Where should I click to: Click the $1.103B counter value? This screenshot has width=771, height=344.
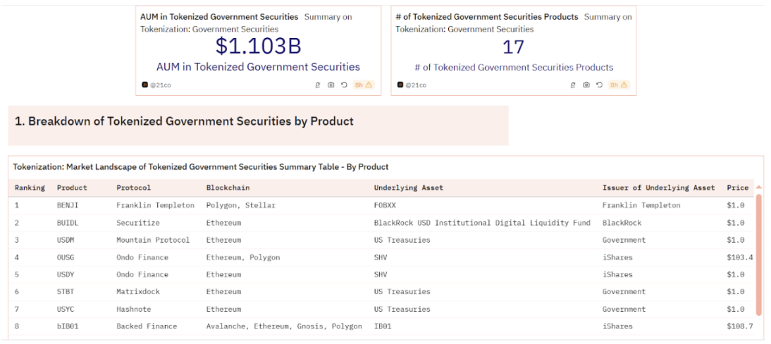pos(258,46)
